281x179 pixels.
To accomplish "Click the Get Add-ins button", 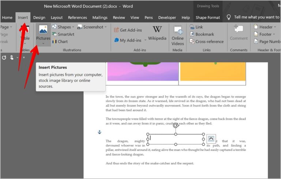I will (x=128, y=30).
